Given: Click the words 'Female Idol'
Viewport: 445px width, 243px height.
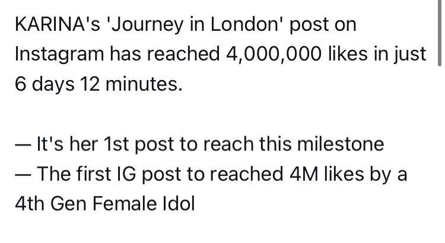Looking at the screenshot, I should pos(144,204).
